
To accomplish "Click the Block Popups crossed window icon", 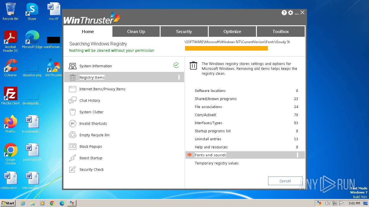I will point(73,147).
